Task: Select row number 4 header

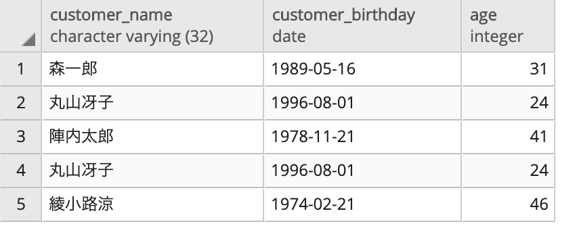Action: [20, 171]
